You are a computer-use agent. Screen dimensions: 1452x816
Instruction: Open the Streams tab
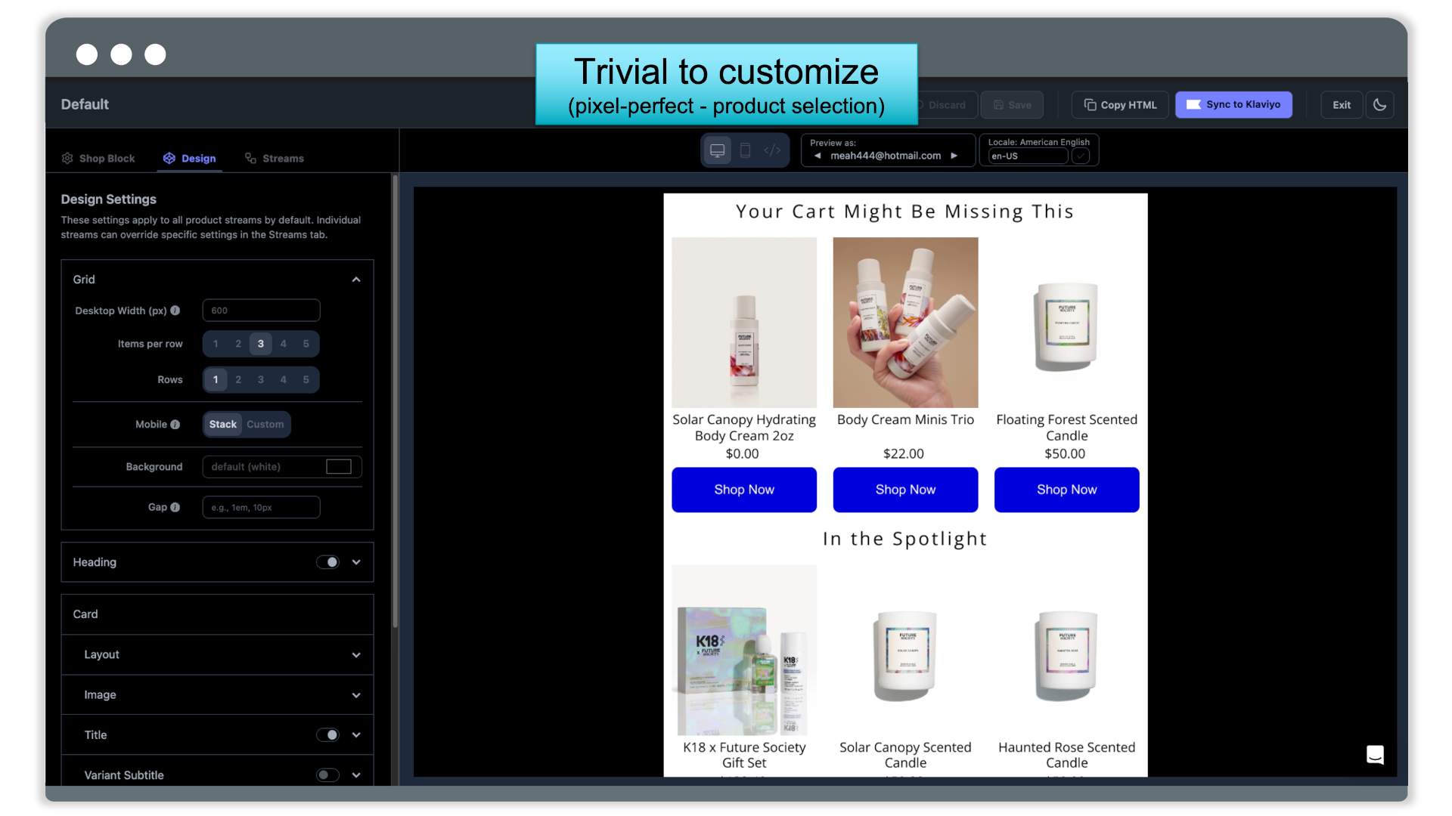coord(275,159)
